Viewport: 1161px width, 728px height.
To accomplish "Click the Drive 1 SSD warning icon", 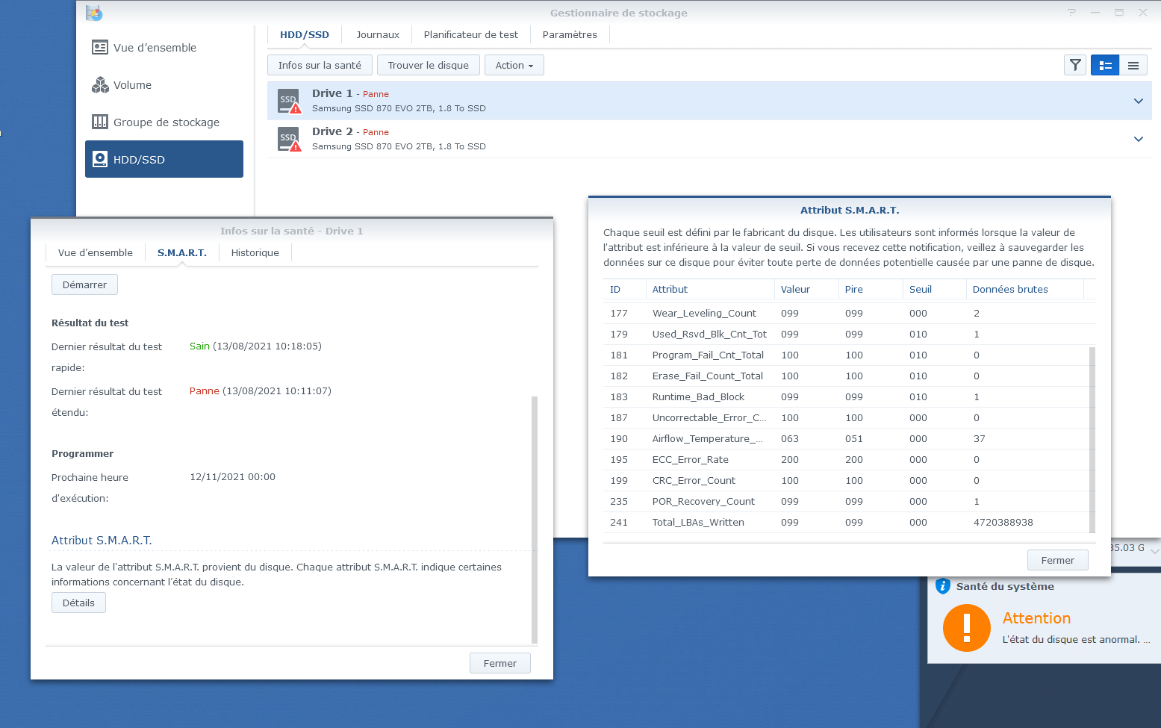I will (289, 102).
